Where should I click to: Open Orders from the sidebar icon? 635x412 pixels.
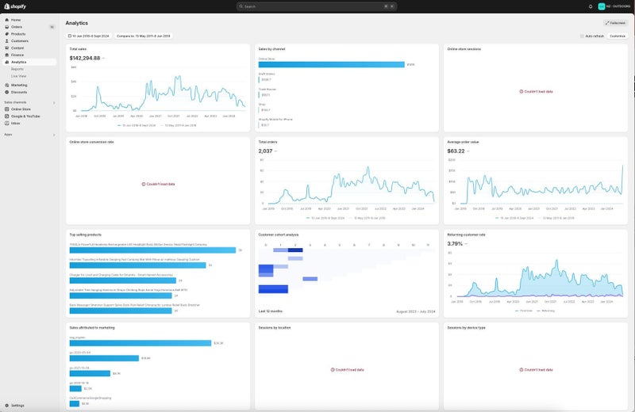click(x=6, y=27)
